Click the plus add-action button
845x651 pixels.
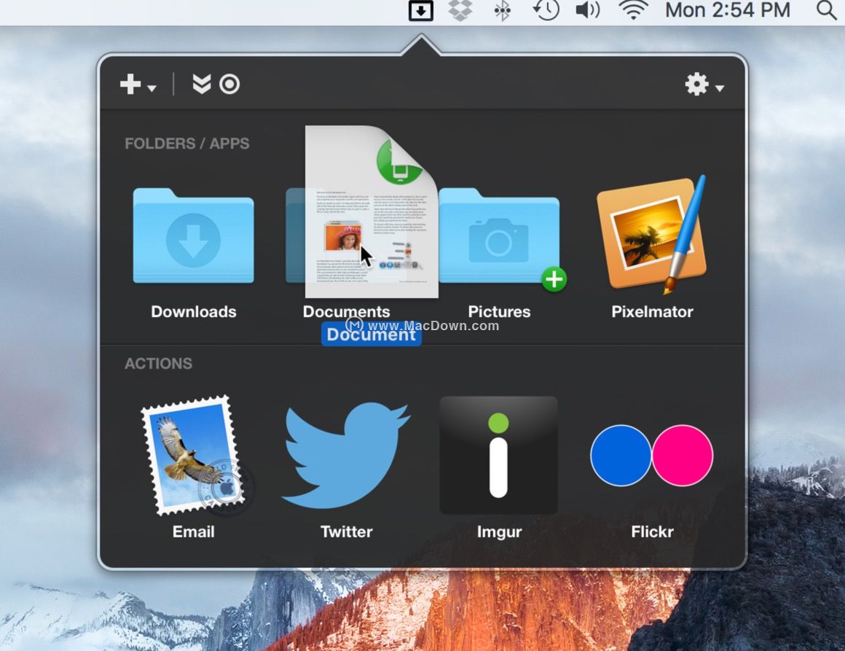point(130,84)
